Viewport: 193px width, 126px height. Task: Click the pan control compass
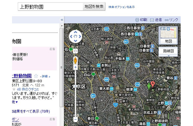click(x=75, y=37)
